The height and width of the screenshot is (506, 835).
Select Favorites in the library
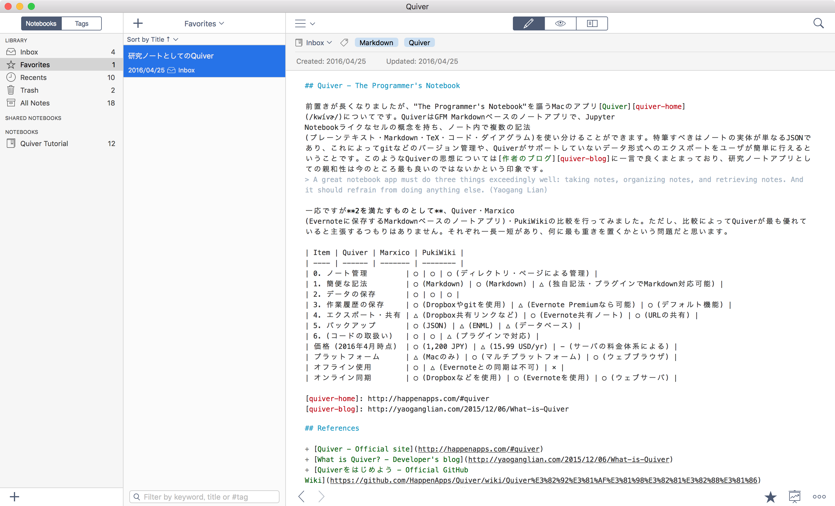61,64
